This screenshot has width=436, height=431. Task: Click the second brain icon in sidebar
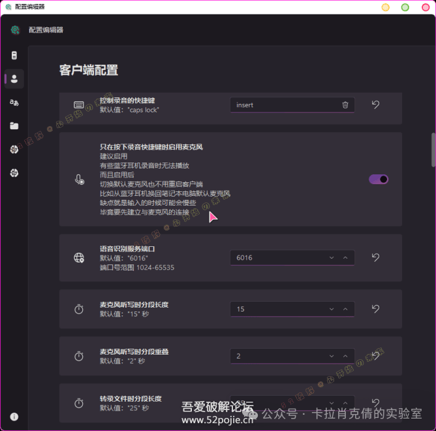click(14, 173)
